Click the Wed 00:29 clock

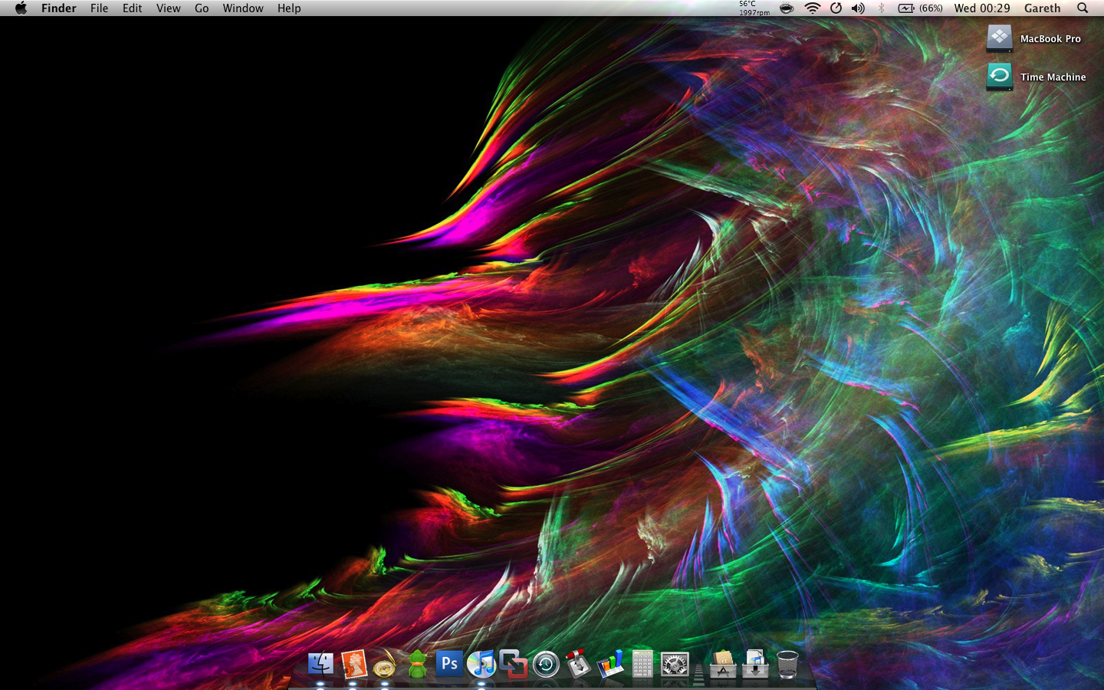coord(982,8)
